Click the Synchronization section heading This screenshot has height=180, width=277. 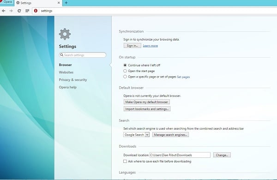coord(131,31)
